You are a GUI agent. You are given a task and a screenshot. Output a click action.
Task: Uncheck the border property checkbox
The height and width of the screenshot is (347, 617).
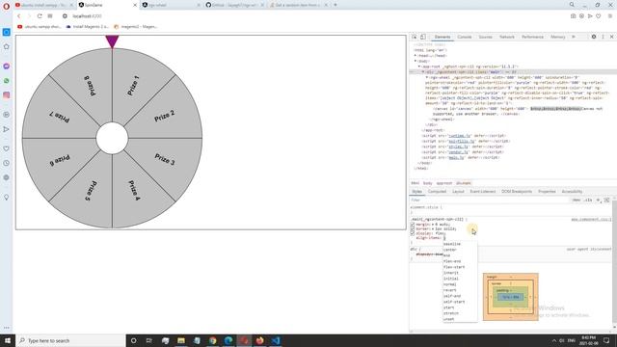coord(413,229)
